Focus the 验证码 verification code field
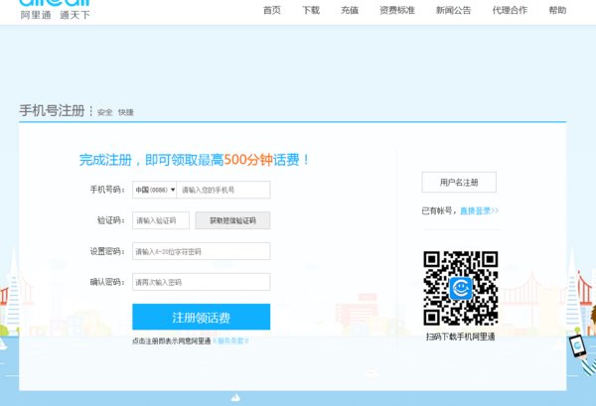Viewport: 596px width, 406px height. pos(161,220)
